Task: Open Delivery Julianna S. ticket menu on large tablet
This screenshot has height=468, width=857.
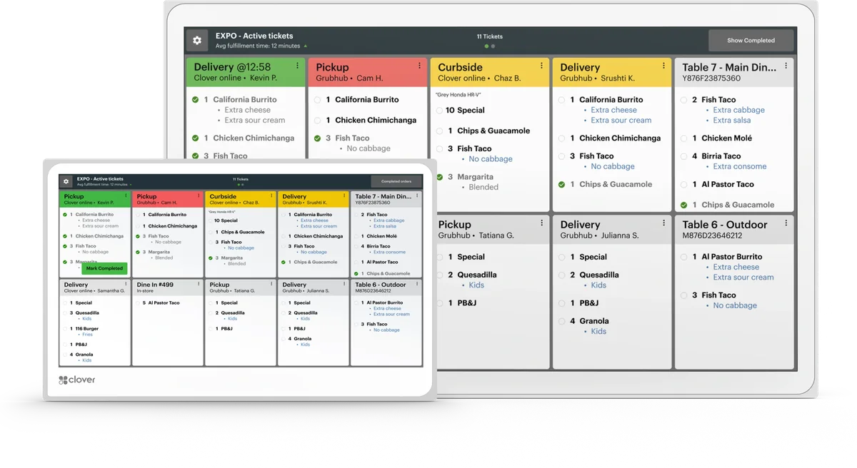Action: (663, 223)
